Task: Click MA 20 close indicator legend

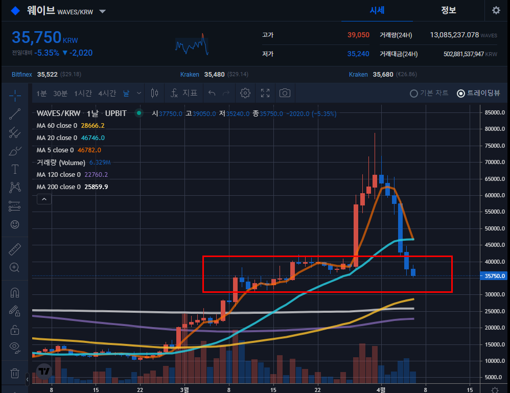Action: (x=71, y=138)
